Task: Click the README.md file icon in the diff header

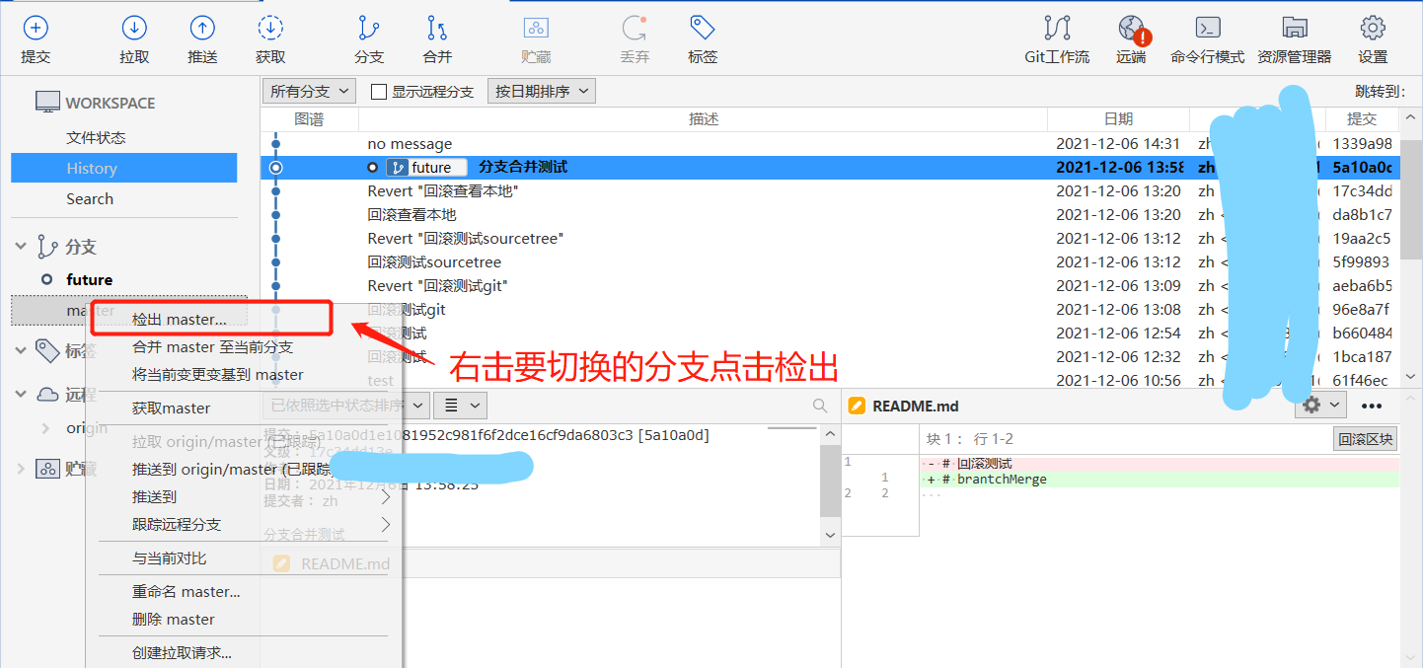Action: (x=857, y=406)
